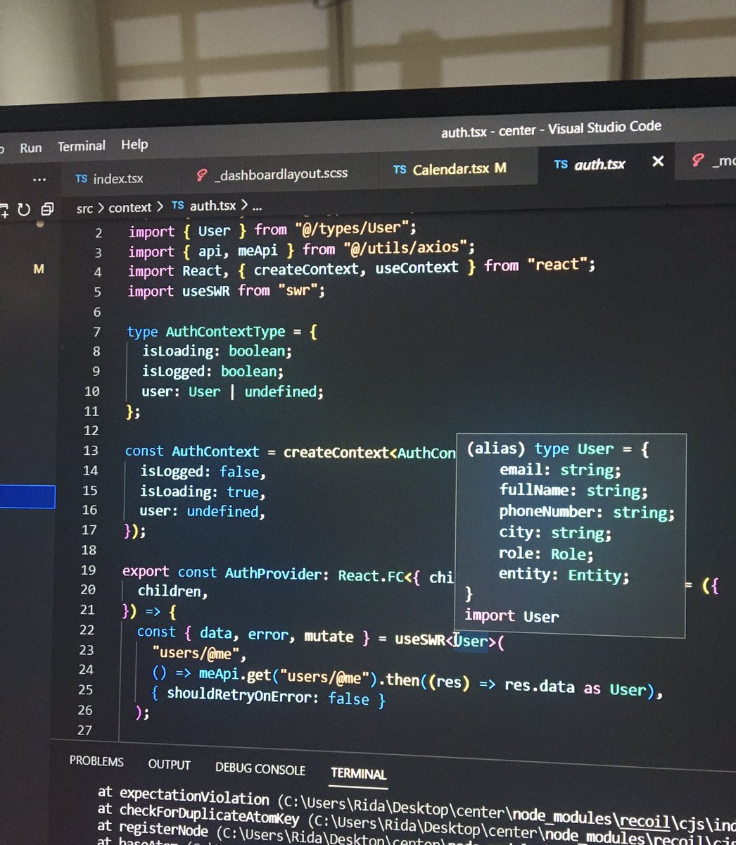Open the Help menu

point(134,144)
